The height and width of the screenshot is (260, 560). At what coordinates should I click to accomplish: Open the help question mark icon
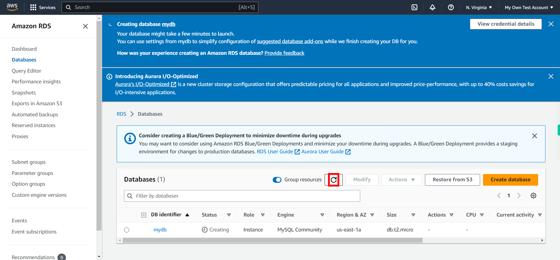(451, 7)
